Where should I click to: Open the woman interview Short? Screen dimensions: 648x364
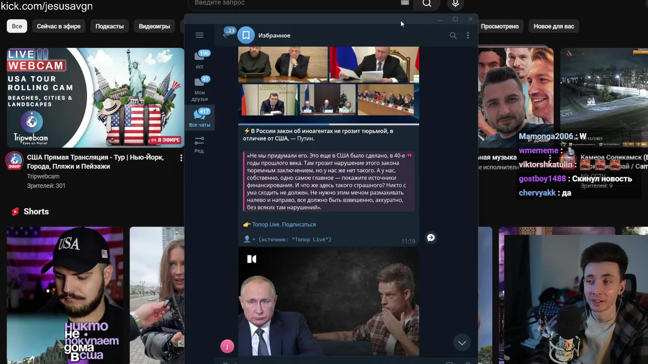tap(156, 295)
